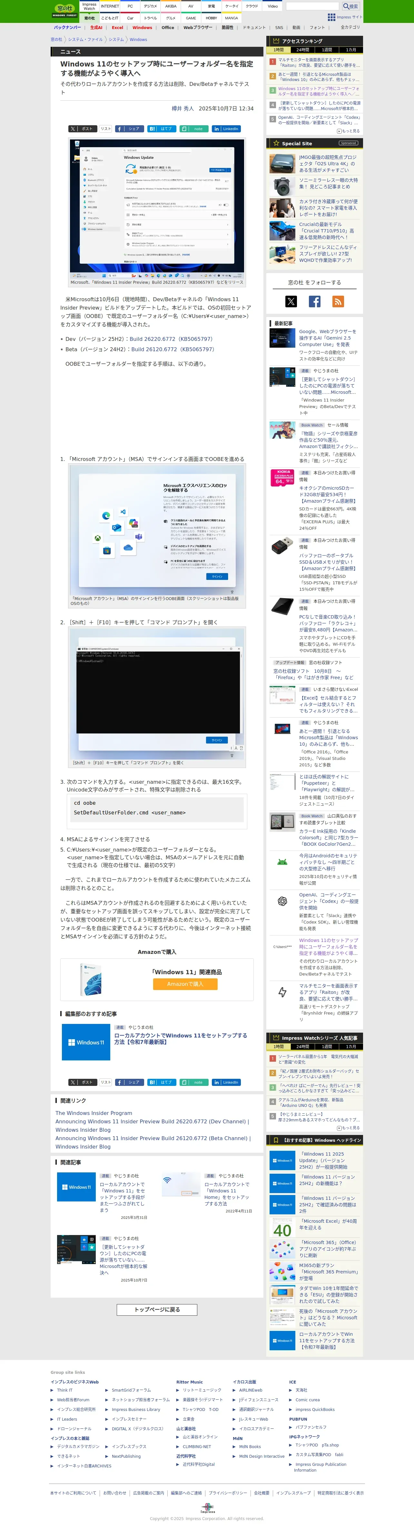Viewport: 414px width, 1532px height.
Task: Click the top note share button
Action: [x=194, y=128]
